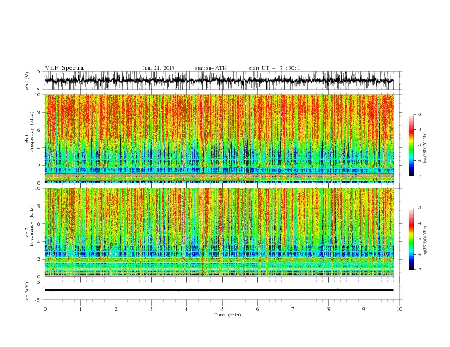Click the "2" kHz tick of ch.2 spectrogram

tap(40, 259)
